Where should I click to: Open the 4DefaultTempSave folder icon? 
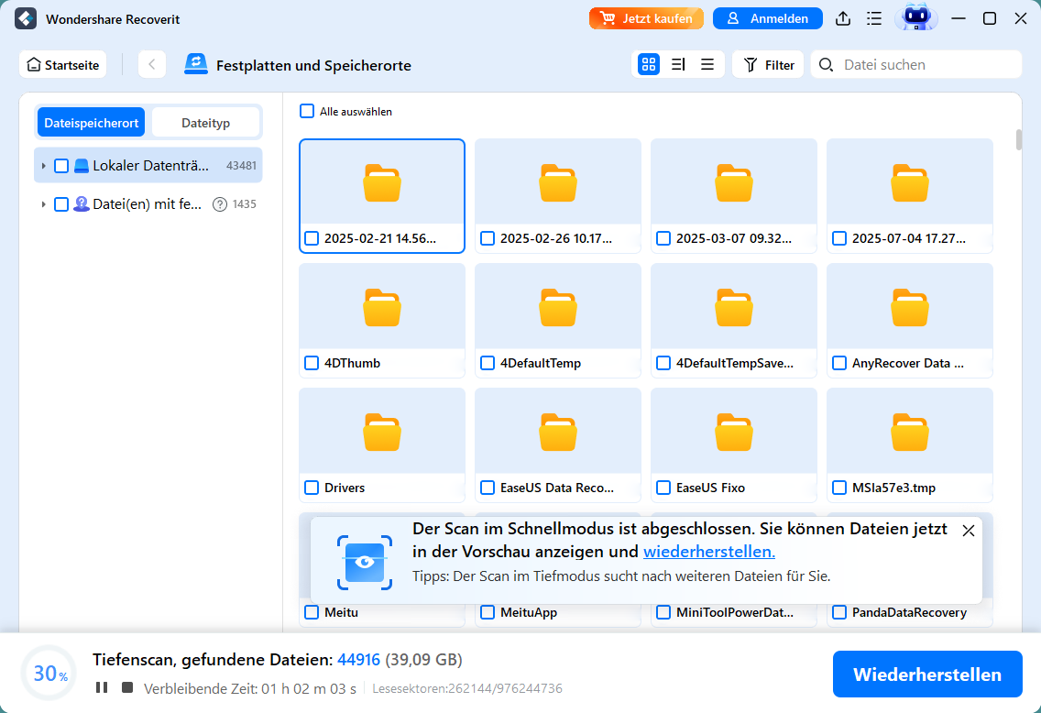(x=734, y=307)
